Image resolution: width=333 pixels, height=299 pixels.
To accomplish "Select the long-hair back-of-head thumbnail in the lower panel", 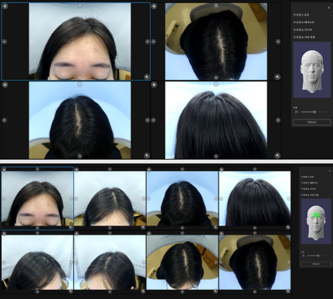I will click(255, 198).
